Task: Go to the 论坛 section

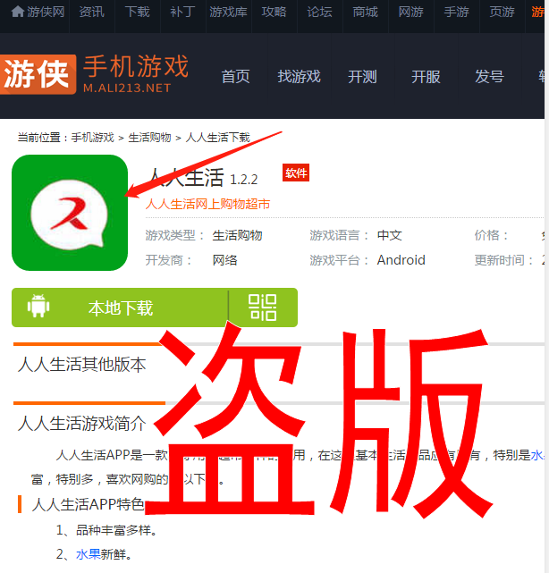Action: tap(320, 12)
